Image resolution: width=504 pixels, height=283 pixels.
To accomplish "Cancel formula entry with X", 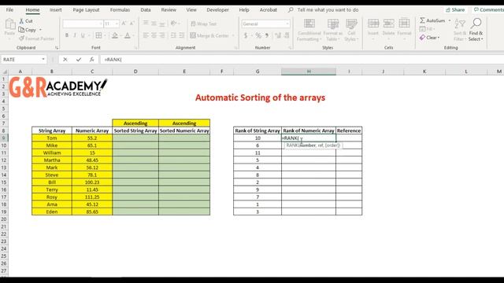I will tap(65, 60).
